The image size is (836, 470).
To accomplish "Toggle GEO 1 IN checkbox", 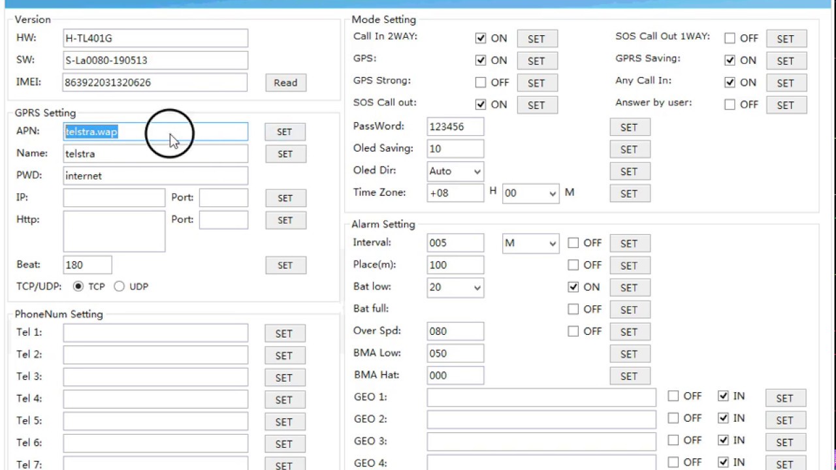I will [723, 396].
